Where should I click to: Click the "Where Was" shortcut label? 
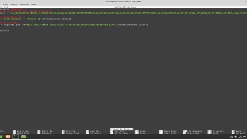[x=193, y=133]
